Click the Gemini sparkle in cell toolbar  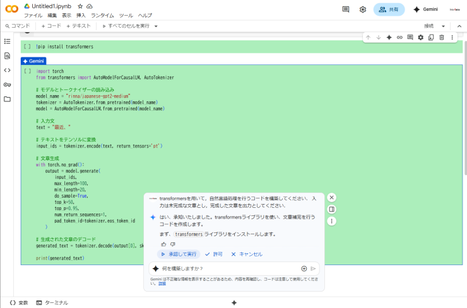pos(389,37)
